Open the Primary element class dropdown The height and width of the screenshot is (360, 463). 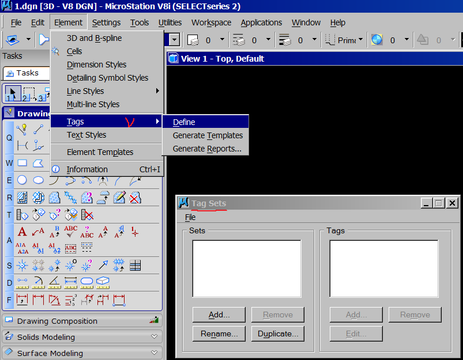360,39
